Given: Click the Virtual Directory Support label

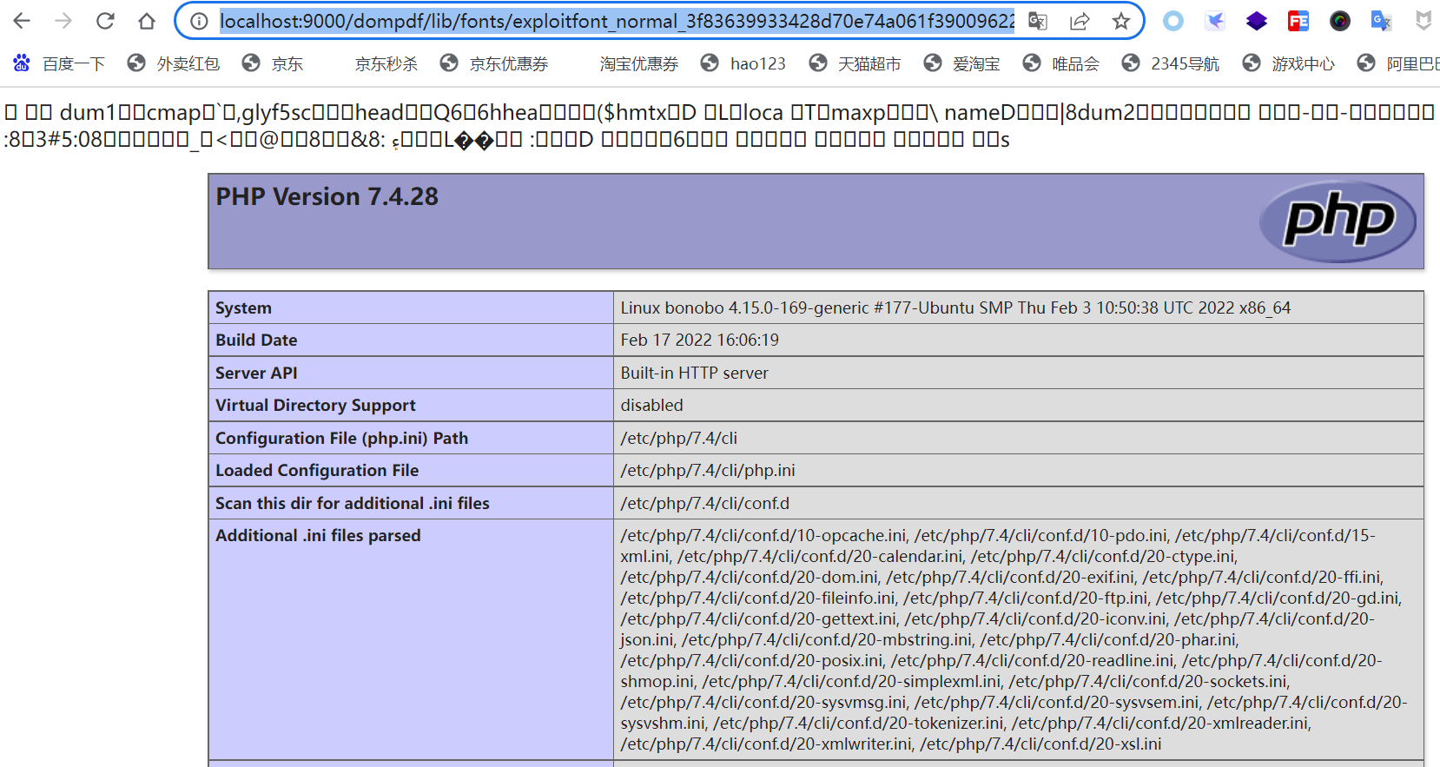Looking at the screenshot, I should 315,405.
